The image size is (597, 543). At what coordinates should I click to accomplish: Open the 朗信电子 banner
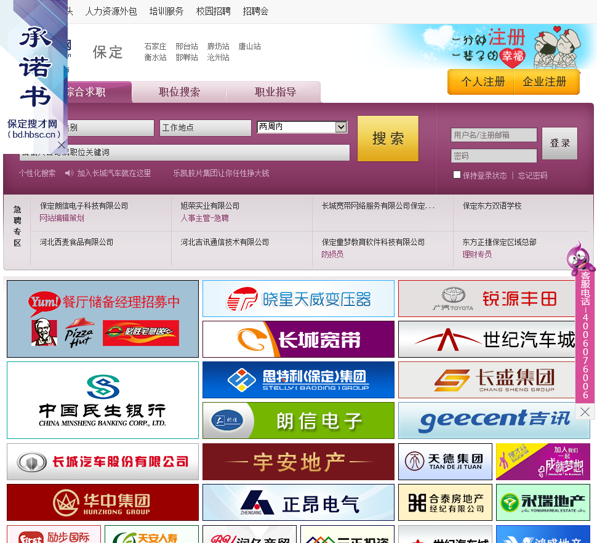298,420
